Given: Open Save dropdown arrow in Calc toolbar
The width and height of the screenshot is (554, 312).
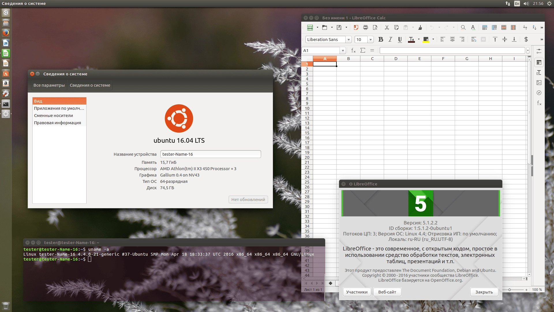Looking at the screenshot, I should [x=346, y=27].
